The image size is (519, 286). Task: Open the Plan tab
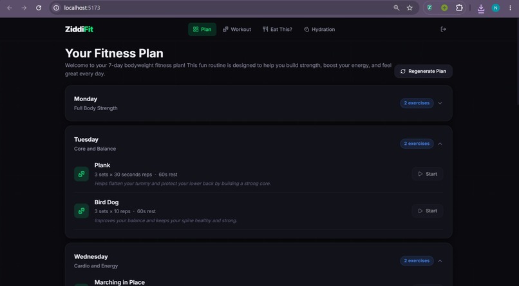click(202, 30)
